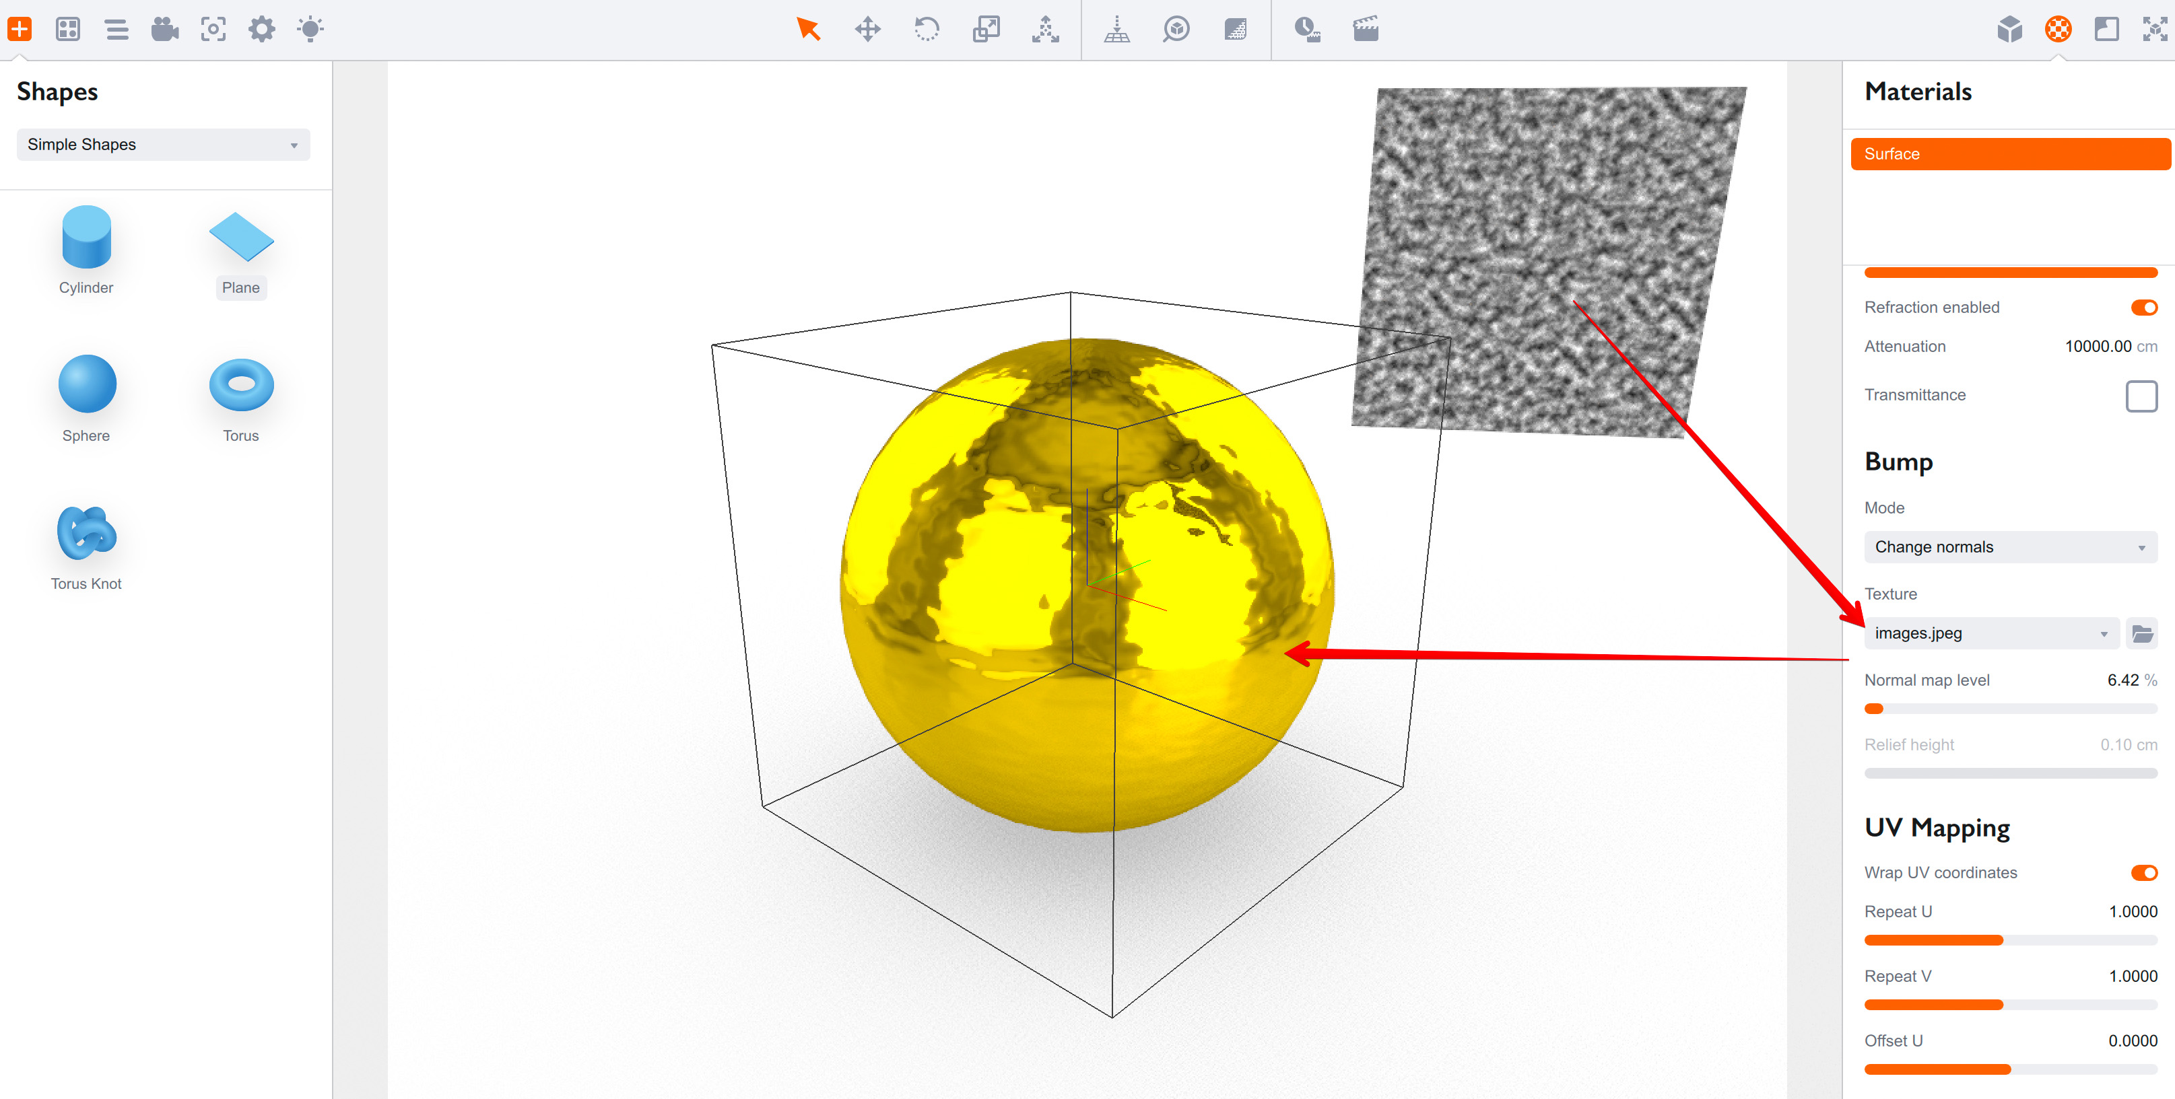The height and width of the screenshot is (1099, 2175).
Task: Click the Geometry cube panel icon
Action: (2009, 30)
